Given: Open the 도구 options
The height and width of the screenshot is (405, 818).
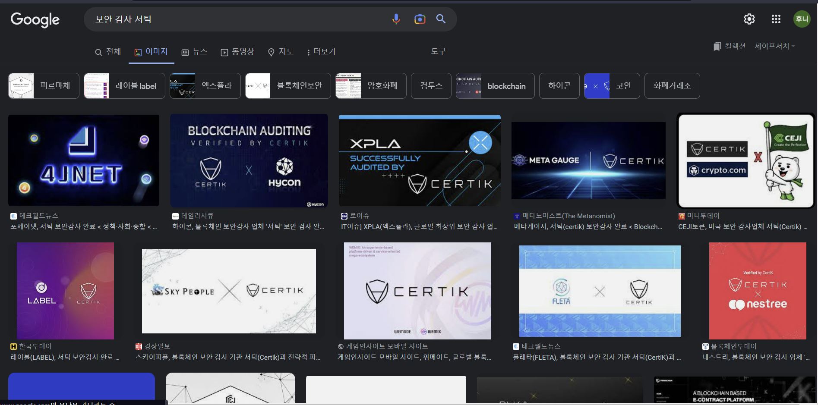Looking at the screenshot, I should click(x=438, y=51).
